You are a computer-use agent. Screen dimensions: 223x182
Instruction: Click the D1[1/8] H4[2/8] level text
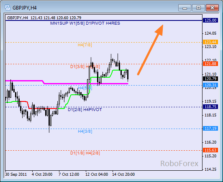[85, 153]
